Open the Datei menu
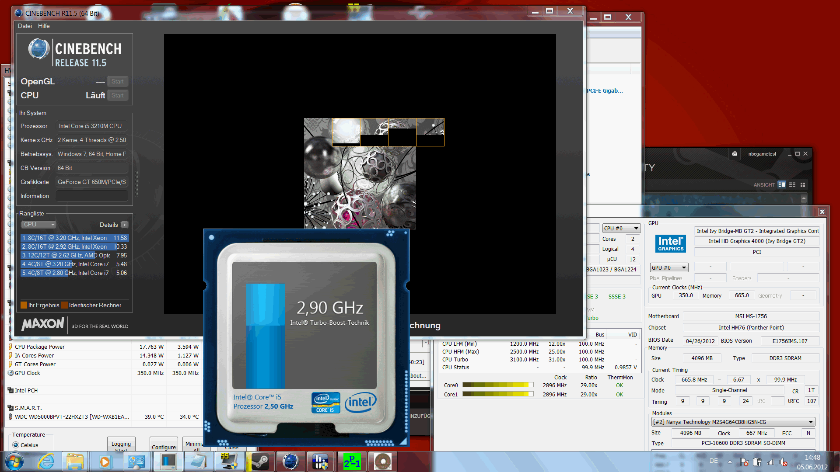 click(24, 26)
